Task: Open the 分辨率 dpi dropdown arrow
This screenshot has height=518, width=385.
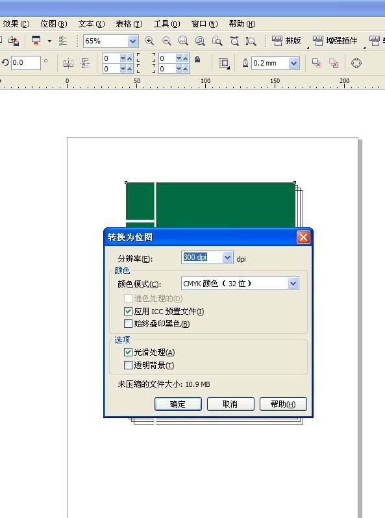Action: (x=227, y=257)
